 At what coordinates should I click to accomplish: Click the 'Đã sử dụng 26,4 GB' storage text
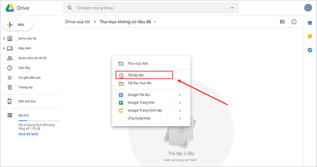(x=37, y=127)
